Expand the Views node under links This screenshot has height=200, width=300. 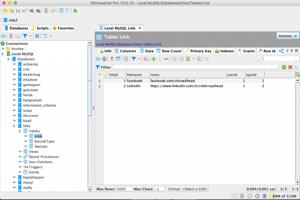(21, 151)
